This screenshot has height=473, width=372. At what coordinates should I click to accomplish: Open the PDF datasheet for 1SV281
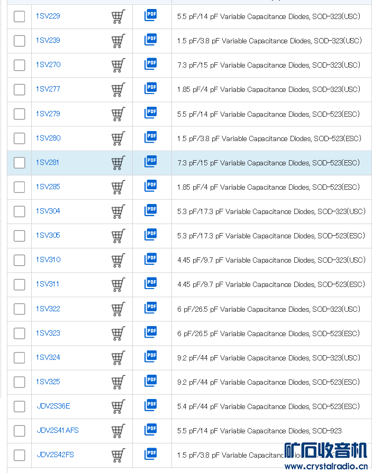[151, 161]
